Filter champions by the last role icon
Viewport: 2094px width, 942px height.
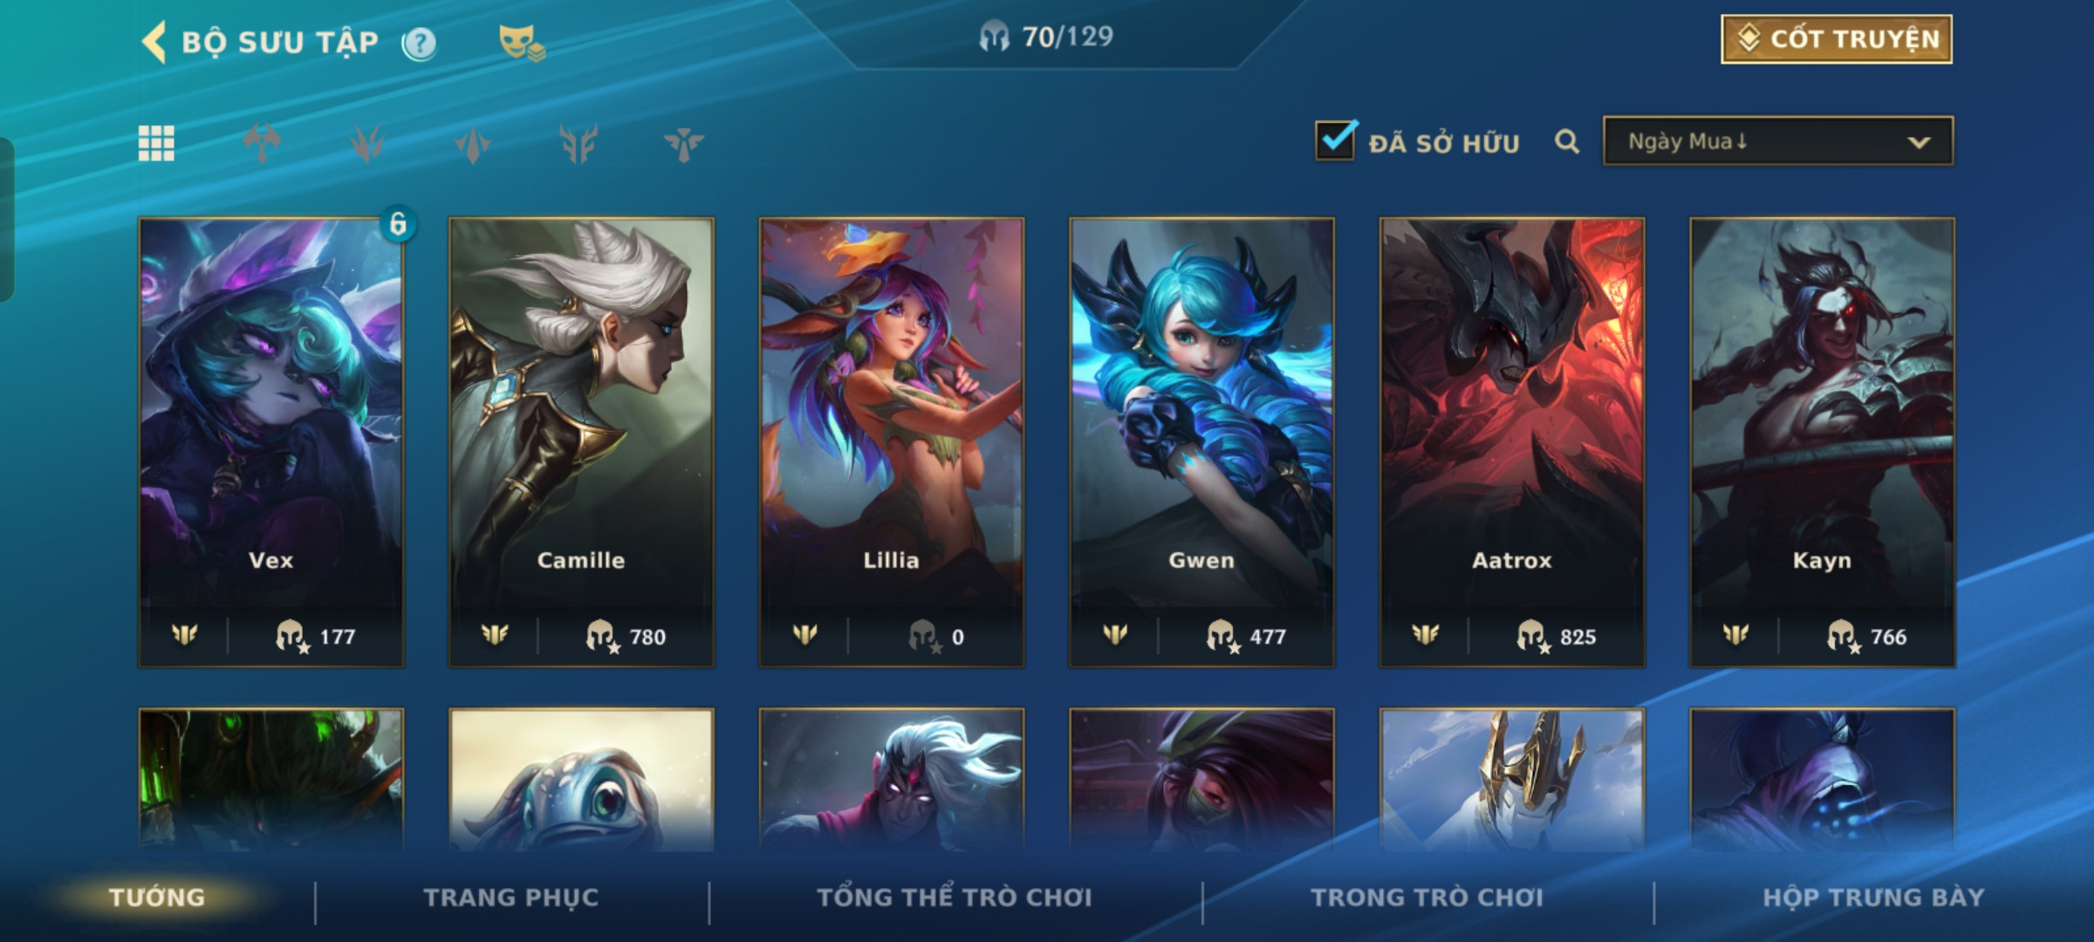pos(683,143)
